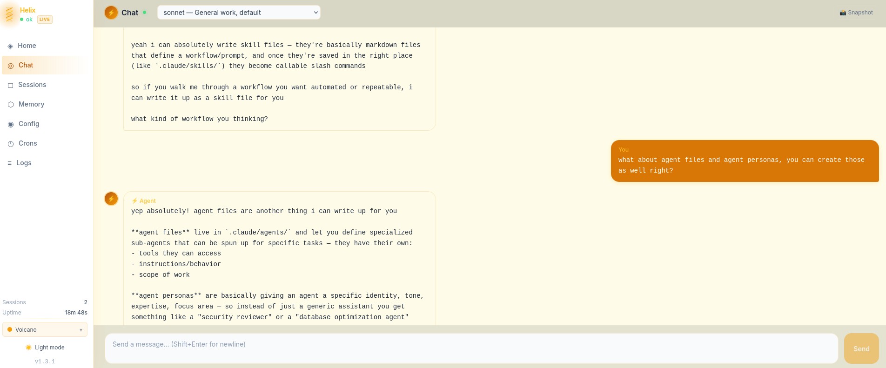The height and width of the screenshot is (368, 886).
Task: Click the green connection dot next to Chat title
Action: (145, 13)
